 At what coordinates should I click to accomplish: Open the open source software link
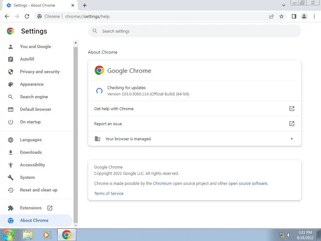(x=248, y=183)
